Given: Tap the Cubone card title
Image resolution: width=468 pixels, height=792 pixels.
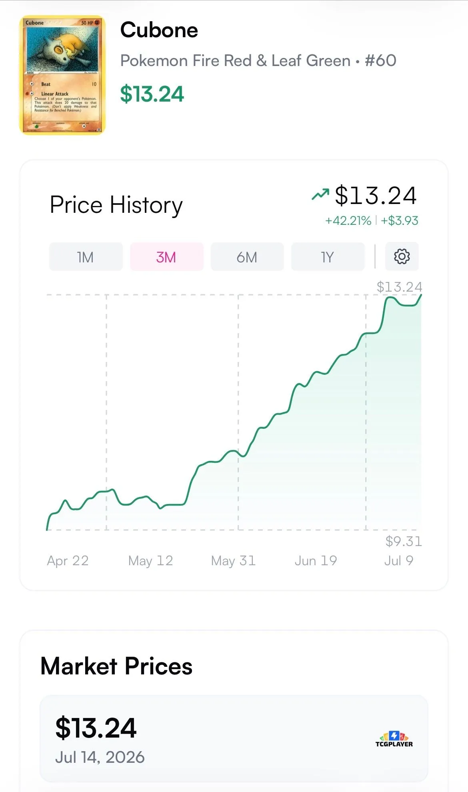Looking at the screenshot, I should click(x=159, y=30).
